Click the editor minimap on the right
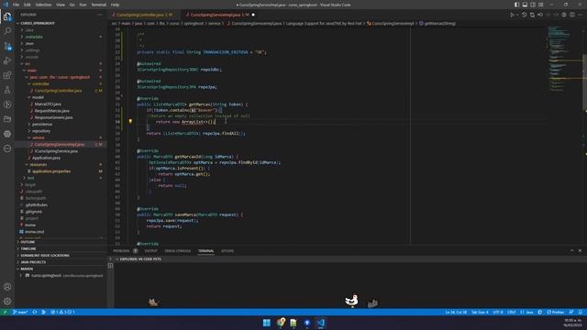 (565, 60)
